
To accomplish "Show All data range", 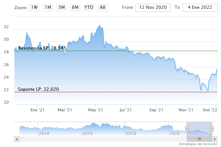I will pos(102,7).
